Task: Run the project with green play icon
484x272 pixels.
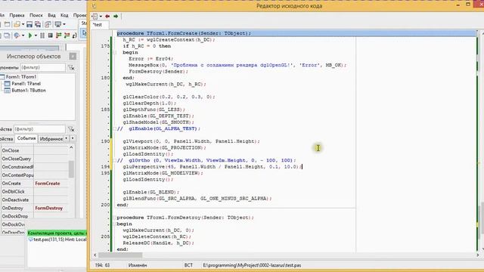Action: [30, 36]
